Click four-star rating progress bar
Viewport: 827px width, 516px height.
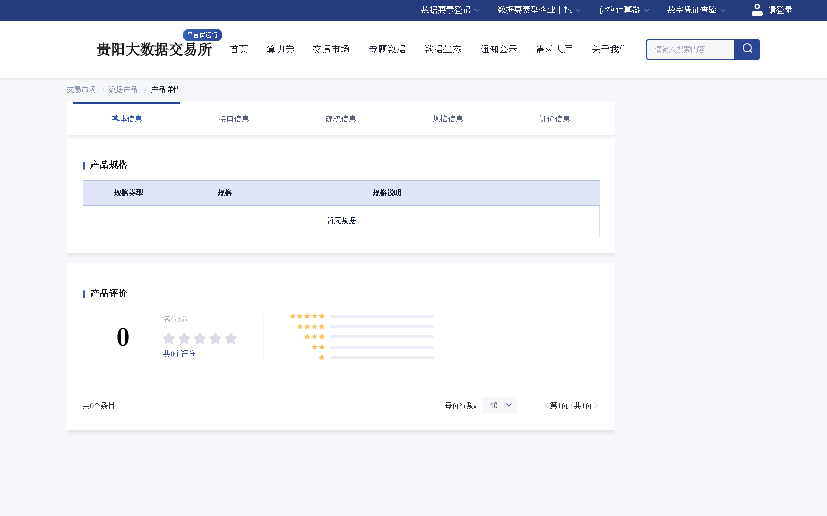click(382, 327)
